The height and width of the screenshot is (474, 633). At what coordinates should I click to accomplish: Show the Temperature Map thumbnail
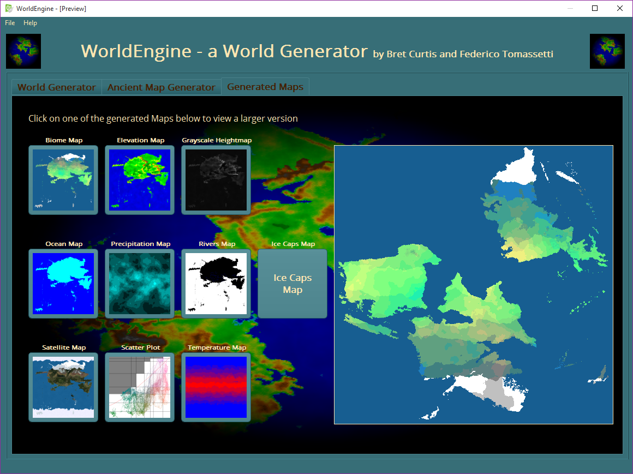(x=216, y=387)
